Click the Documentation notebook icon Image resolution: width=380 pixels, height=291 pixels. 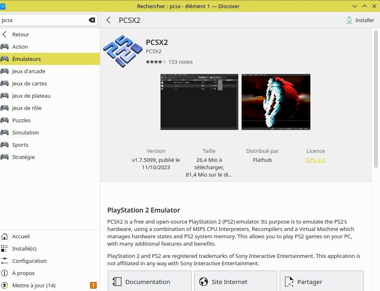(117, 282)
